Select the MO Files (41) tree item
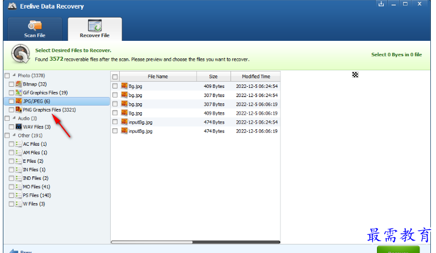This screenshot has width=436, height=253. coord(36,187)
